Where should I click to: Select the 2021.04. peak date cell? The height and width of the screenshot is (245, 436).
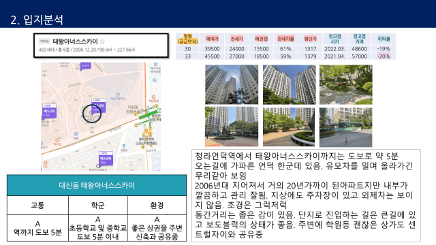point(334,56)
